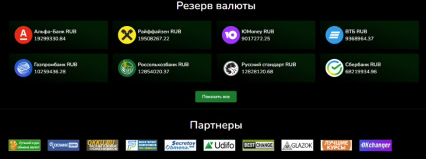This screenshot has height=159, width=426.
Task: Open the Secretov Obmena partner banner
Action: tap(180, 145)
